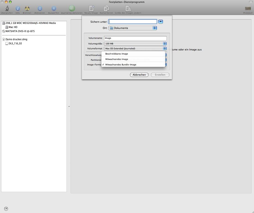This screenshot has width=254, height=213.
Task: Click the Abbrechen button
Action: point(139,75)
